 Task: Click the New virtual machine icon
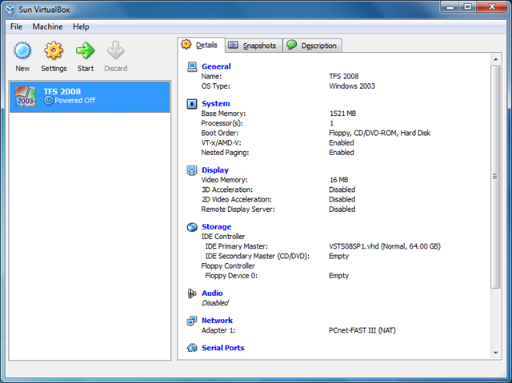[22, 50]
